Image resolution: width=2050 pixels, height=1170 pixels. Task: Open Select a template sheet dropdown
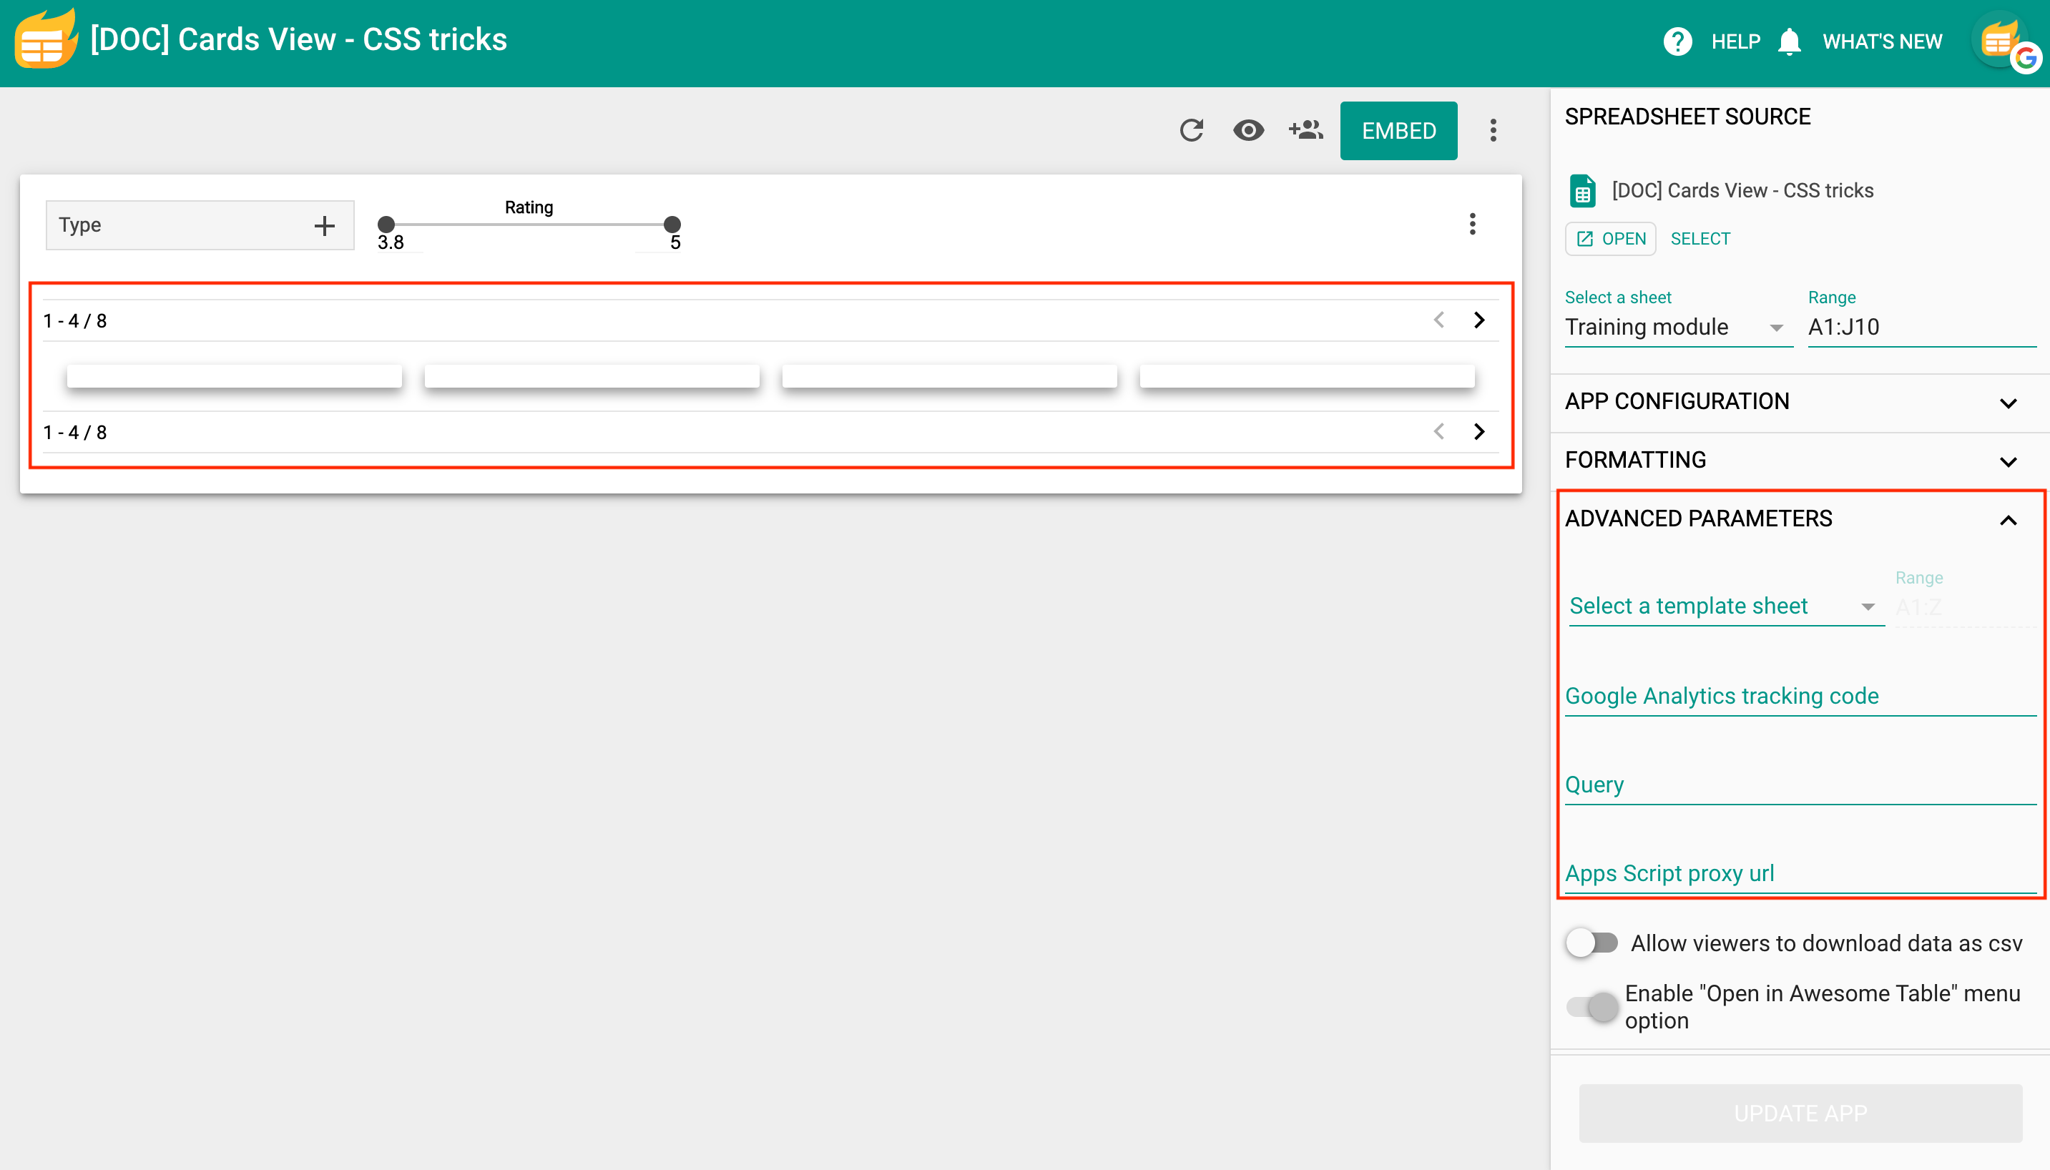point(1725,606)
